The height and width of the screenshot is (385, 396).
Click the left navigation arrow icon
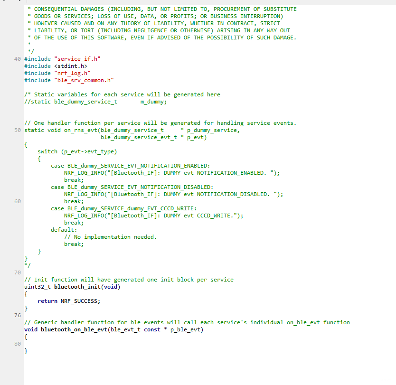point(4,1)
